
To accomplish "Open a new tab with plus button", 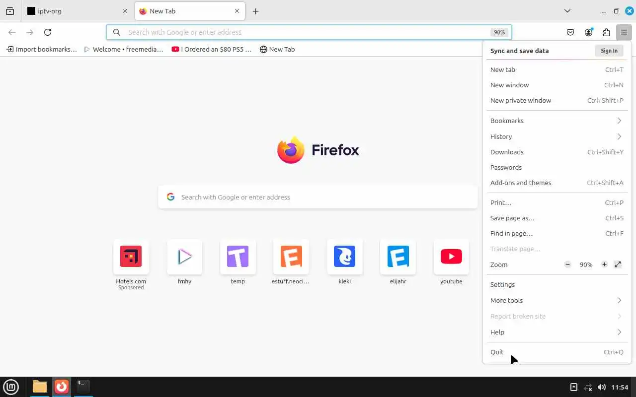I will pyautogui.click(x=255, y=11).
